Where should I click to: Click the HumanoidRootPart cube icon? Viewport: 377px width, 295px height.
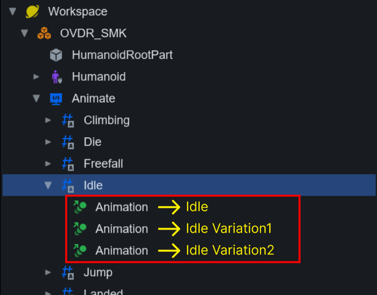(x=56, y=55)
